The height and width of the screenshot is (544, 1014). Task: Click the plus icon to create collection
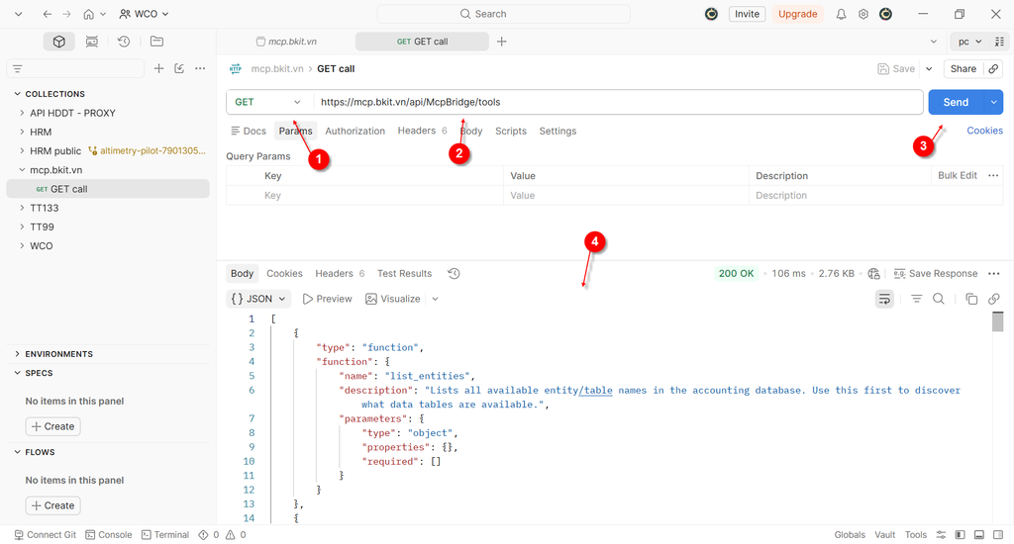[x=158, y=68]
